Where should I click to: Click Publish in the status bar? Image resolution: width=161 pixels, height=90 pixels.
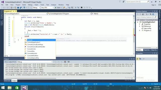[x=156, y=84]
